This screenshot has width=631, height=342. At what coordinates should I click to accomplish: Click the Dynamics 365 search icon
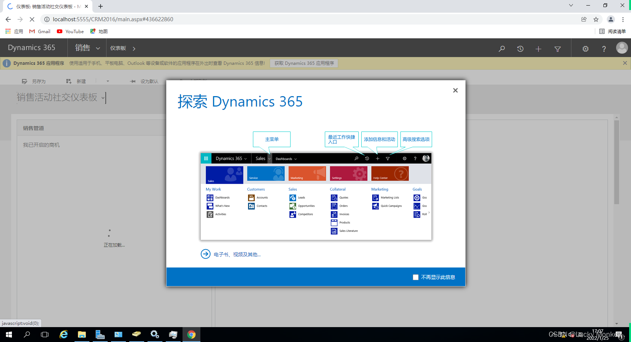(502, 49)
